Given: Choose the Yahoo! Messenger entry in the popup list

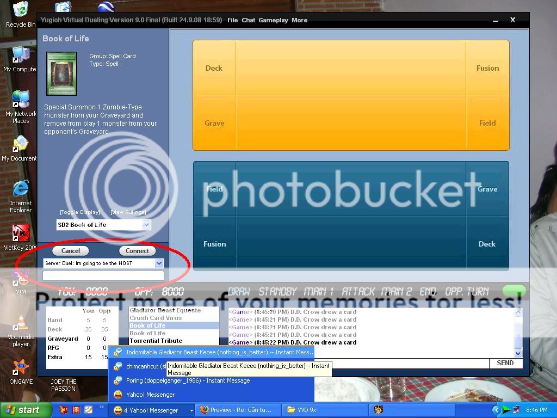Looking at the screenshot, I should pyautogui.click(x=211, y=395).
